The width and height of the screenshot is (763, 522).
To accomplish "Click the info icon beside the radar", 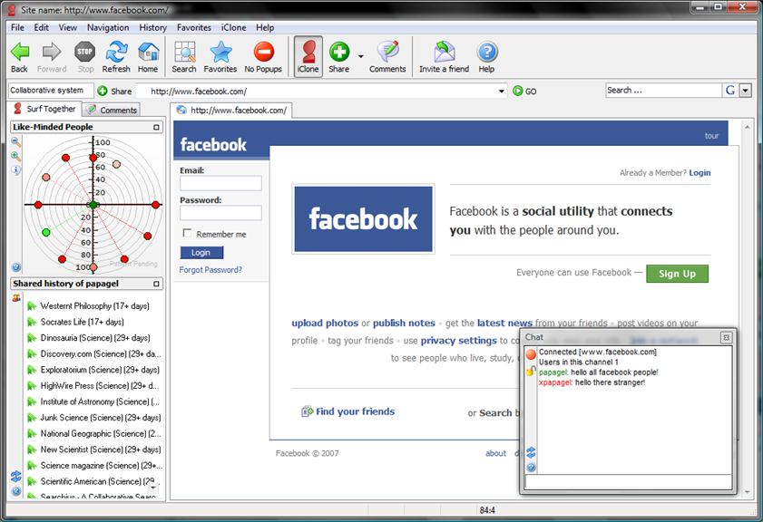I will 16,170.
